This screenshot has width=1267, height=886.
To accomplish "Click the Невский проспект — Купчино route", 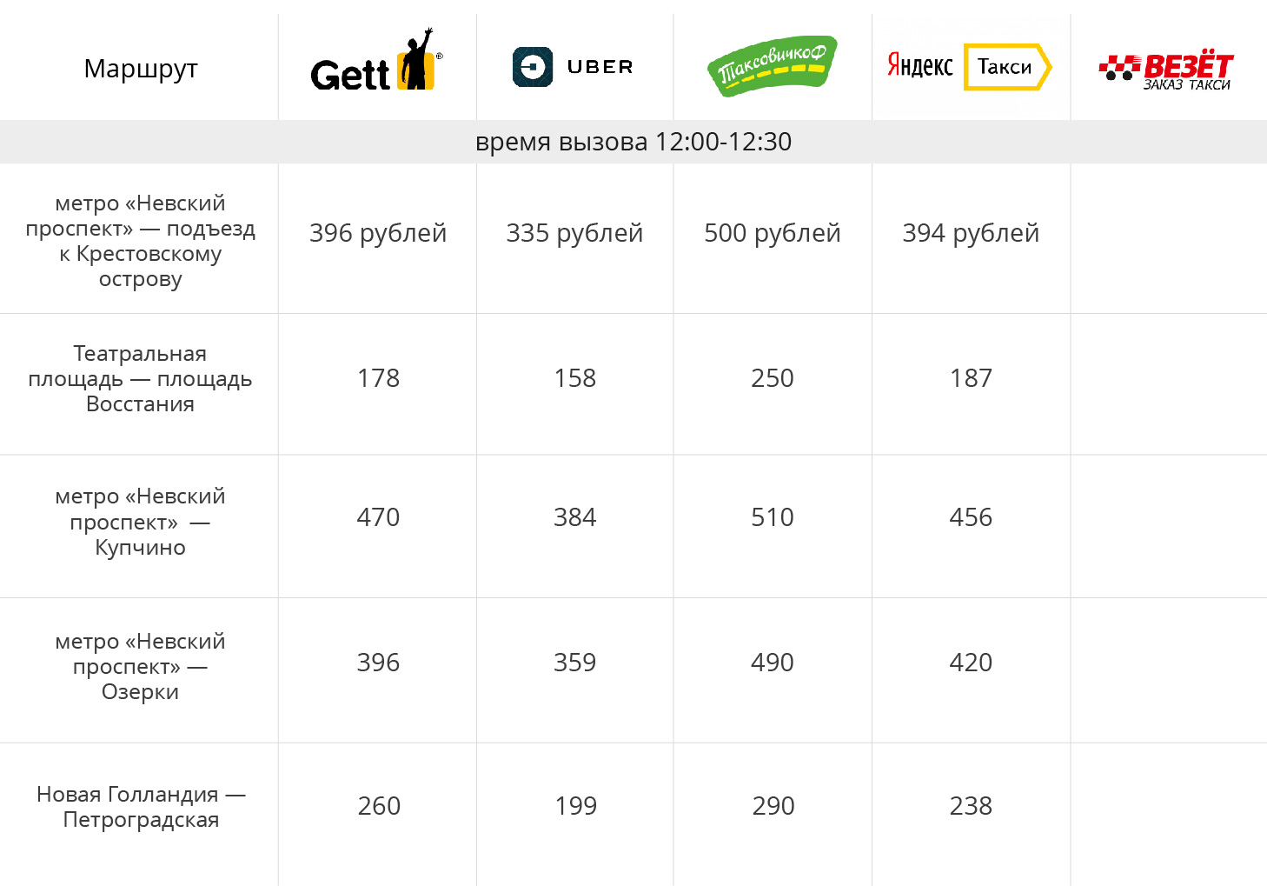I will point(141,522).
